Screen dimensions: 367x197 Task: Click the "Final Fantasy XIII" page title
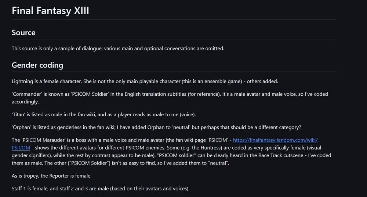click(x=50, y=11)
